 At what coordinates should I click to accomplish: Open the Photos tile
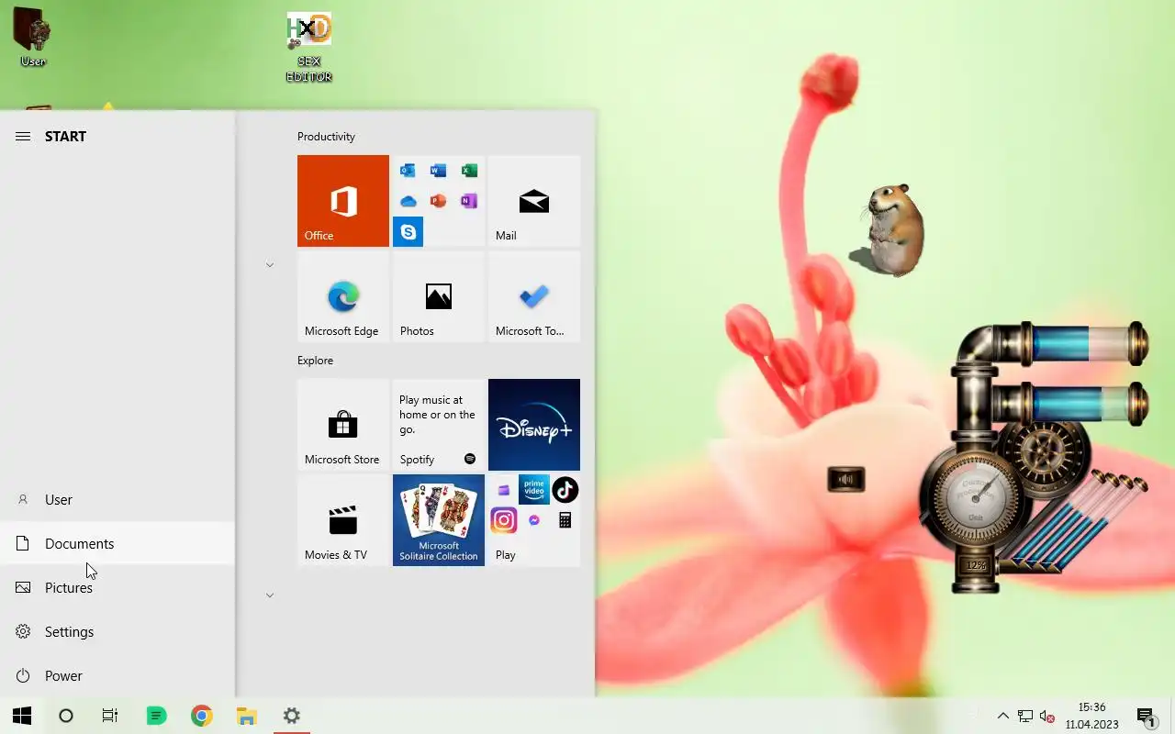pos(439,296)
